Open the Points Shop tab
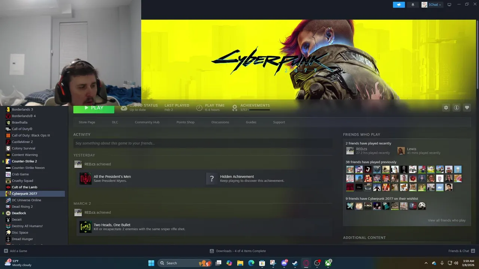This screenshot has width=479, height=269. (x=186, y=122)
